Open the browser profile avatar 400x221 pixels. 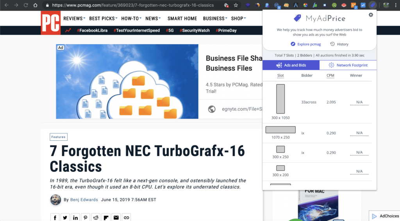click(386, 5)
